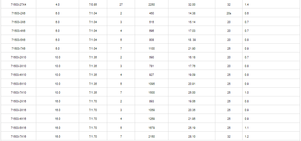Select the 71503-4X10 row label

(x=18, y=75)
